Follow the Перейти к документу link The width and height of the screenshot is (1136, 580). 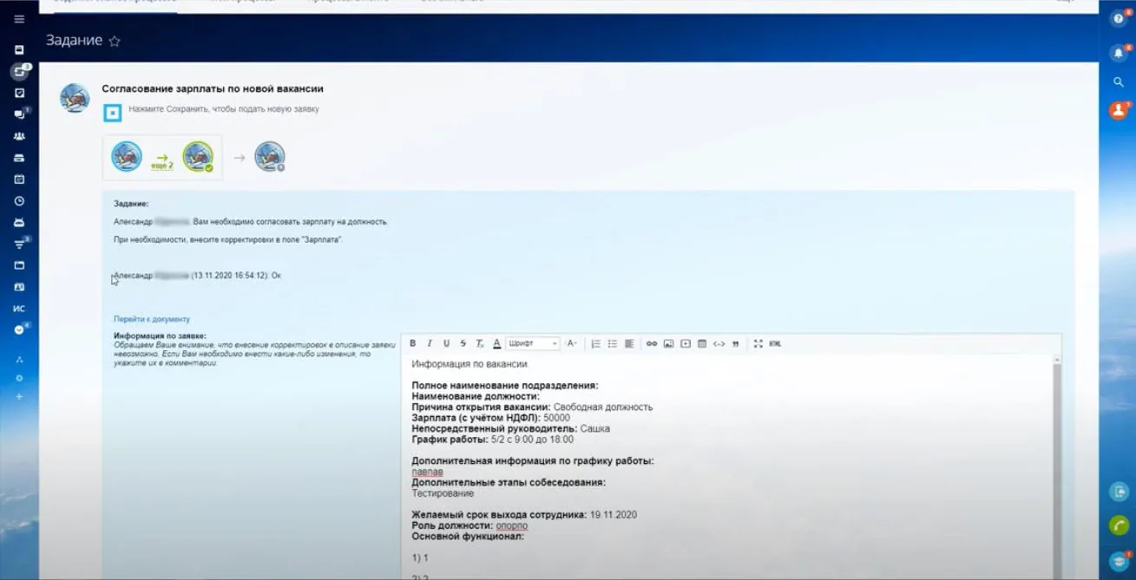tap(152, 319)
